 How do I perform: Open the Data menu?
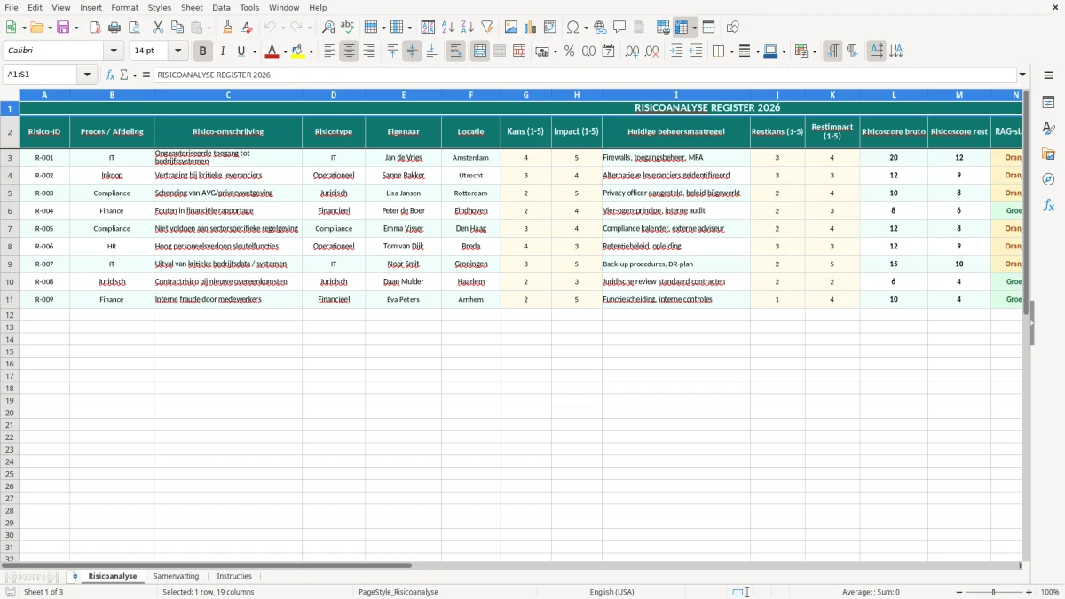pyautogui.click(x=221, y=7)
